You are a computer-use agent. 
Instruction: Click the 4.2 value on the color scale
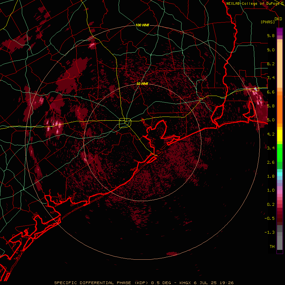pyautogui.click(x=271, y=134)
